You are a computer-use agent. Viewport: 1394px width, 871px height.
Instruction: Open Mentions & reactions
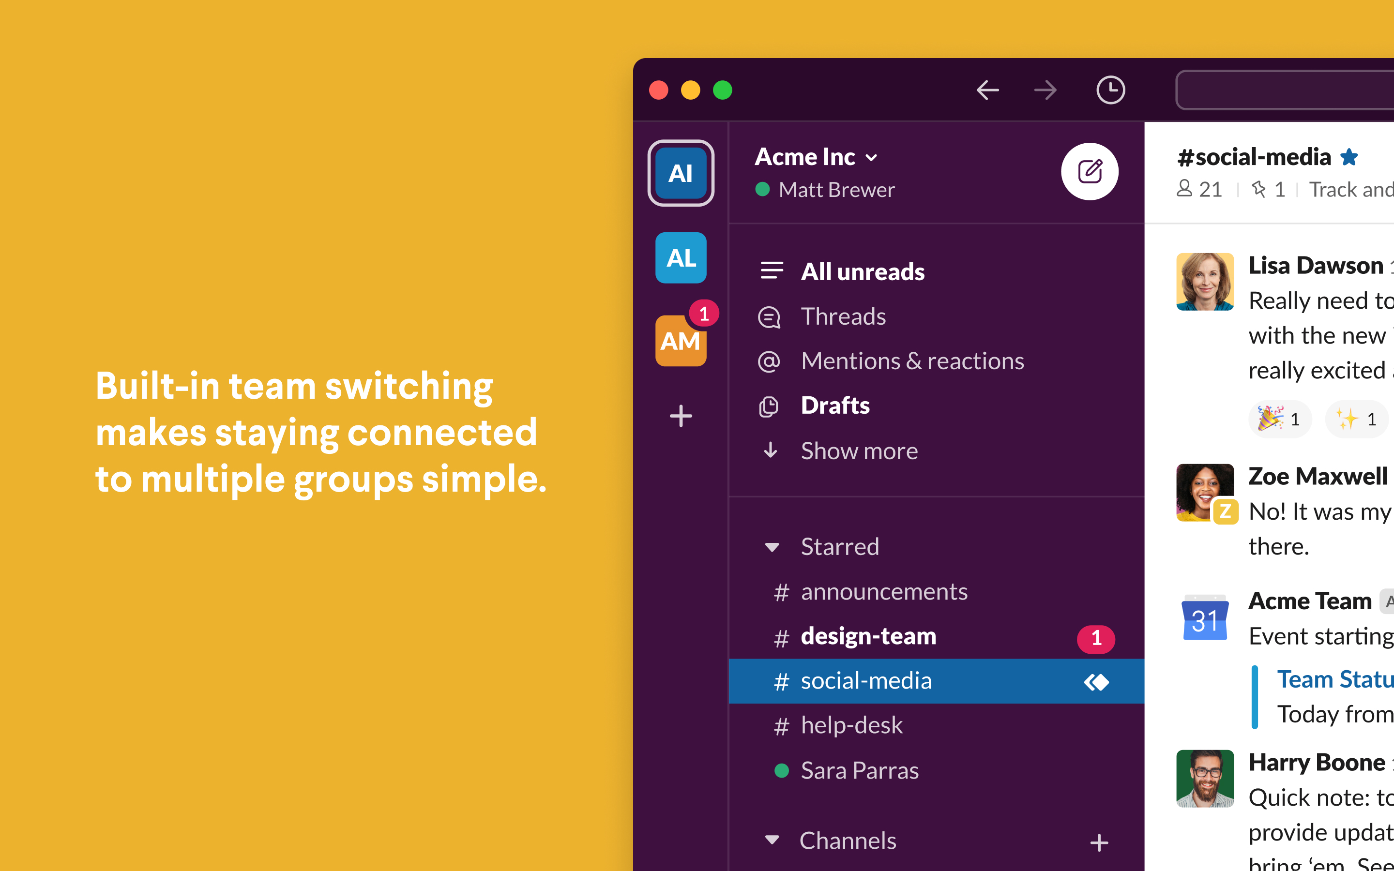[x=912, y=361]
